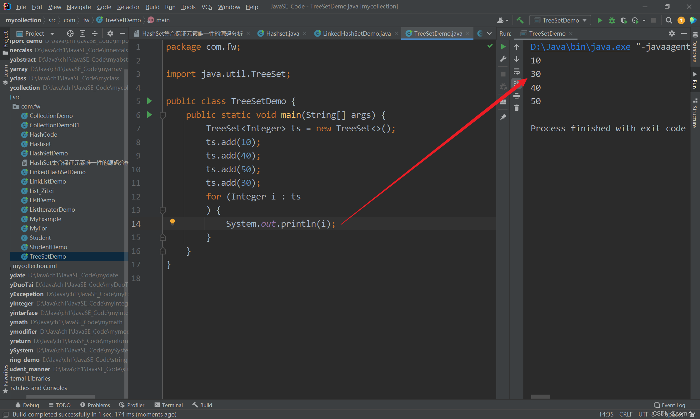Viewport: 700px width, 419px height.
Task: Open the Refactor menu
Action: point(128,7)
